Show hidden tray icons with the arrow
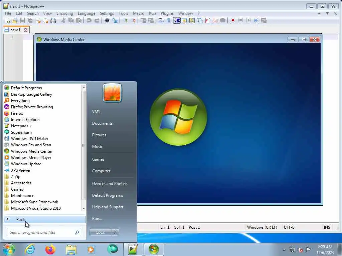 [284, 250]
